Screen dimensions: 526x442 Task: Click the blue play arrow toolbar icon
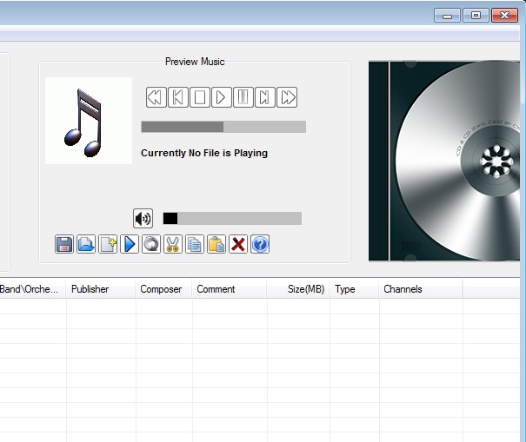(x=130, y=244)
